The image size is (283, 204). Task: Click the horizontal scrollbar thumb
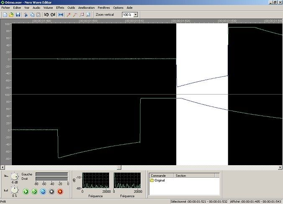(x=119, y=167)
